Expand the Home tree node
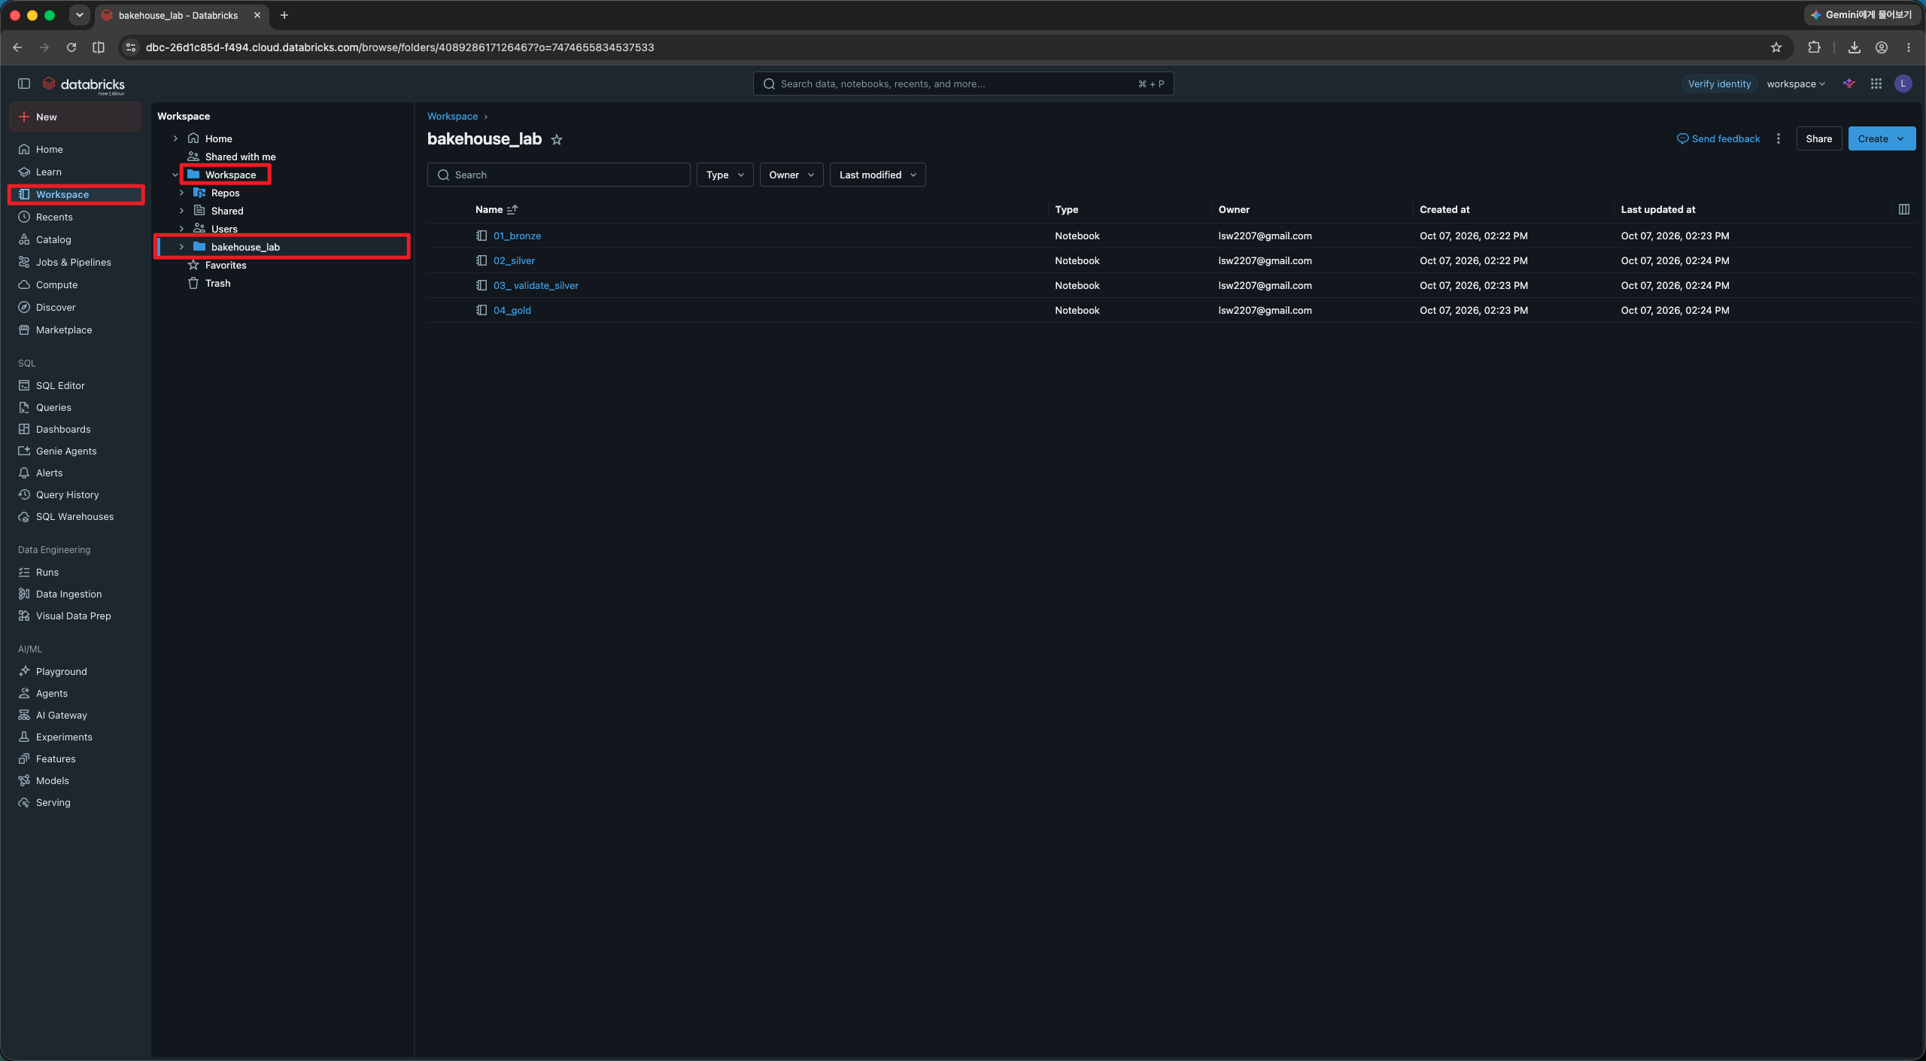The image size is (1926, 1061). [175, 138]
